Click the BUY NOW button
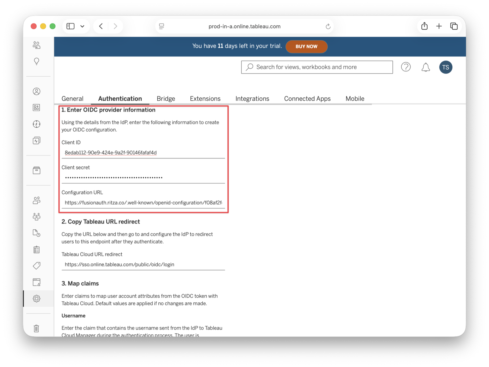The height and width of the screenshot is (367, 489). [x=307, y=46]
